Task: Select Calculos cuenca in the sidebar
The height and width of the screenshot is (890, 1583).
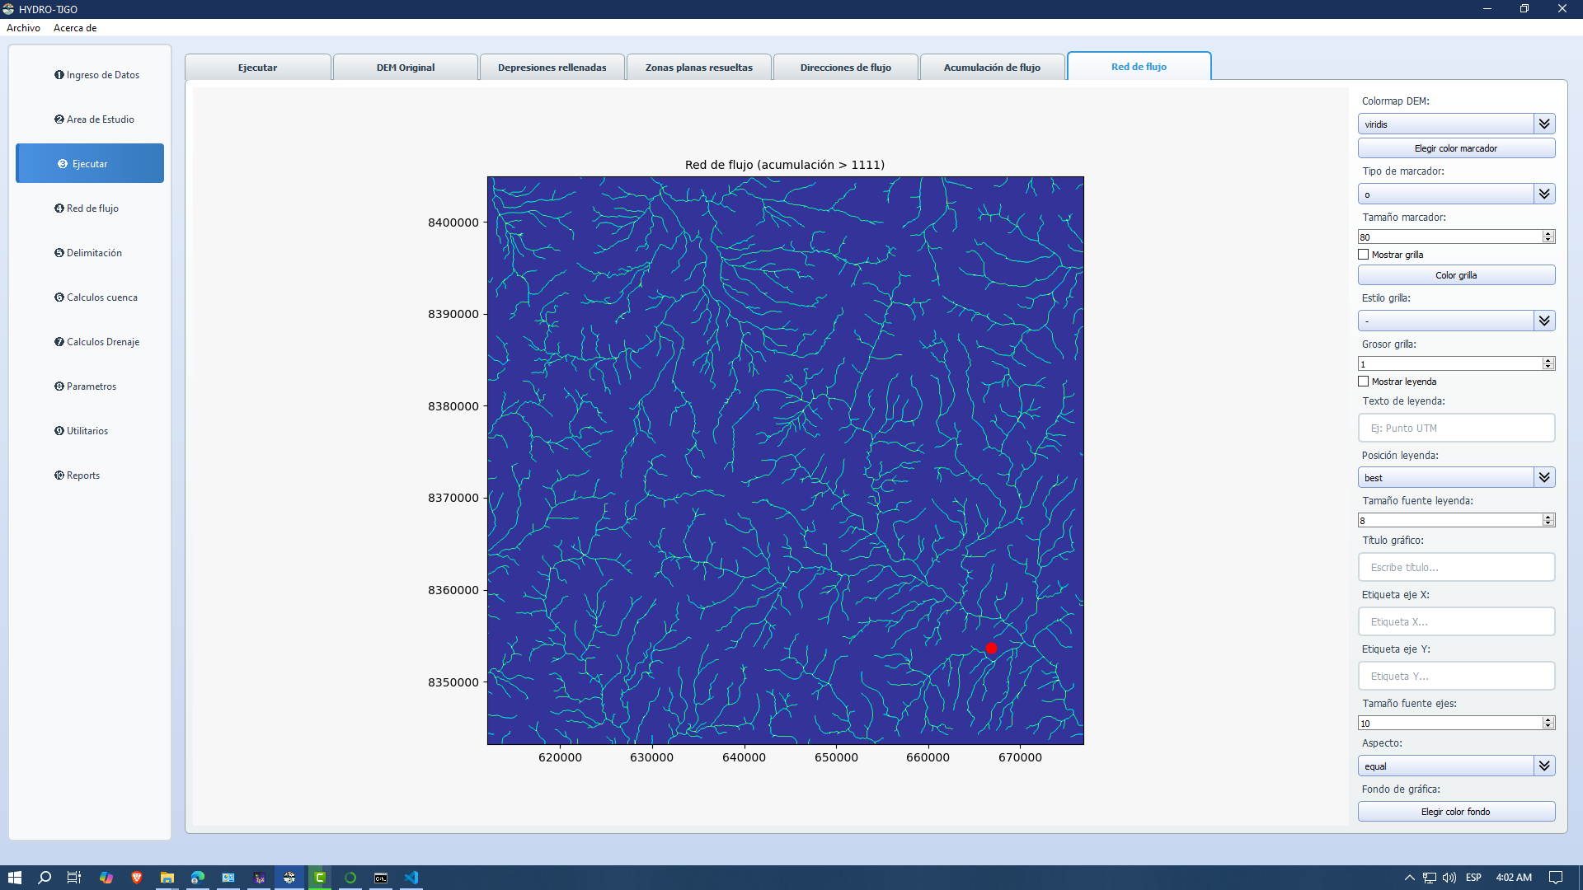Action: coord(96,297)
